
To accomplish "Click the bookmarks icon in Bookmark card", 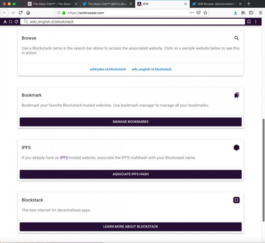I will coord(237,95).
